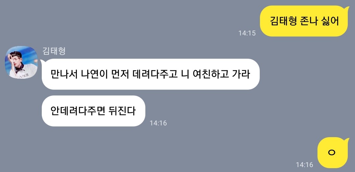The image size is (355, 172).
Task: Select white bubble "안데려다주면 뒤진다"
Action: (x=93, y=111)
